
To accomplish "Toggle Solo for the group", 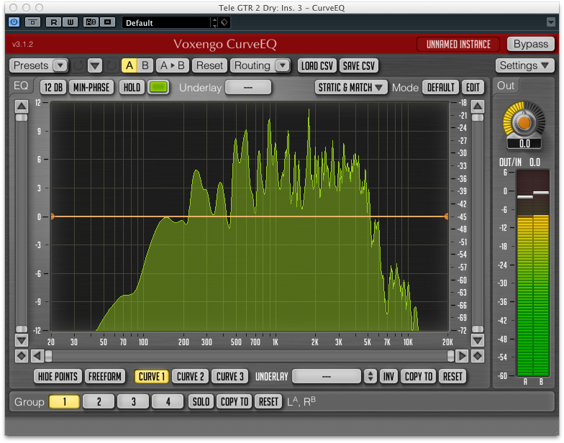I will (200, 402).
